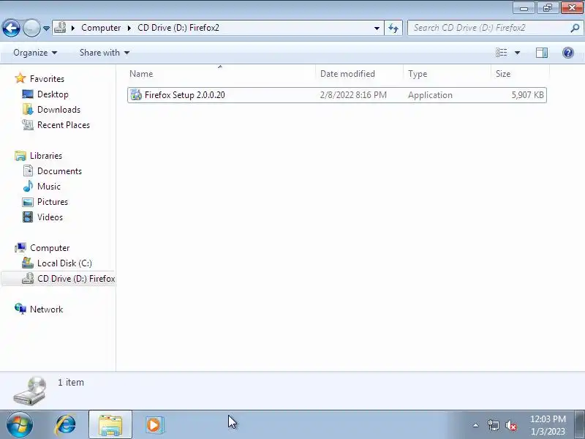Open recent pages dropdown next to Forward

[46, 29]
